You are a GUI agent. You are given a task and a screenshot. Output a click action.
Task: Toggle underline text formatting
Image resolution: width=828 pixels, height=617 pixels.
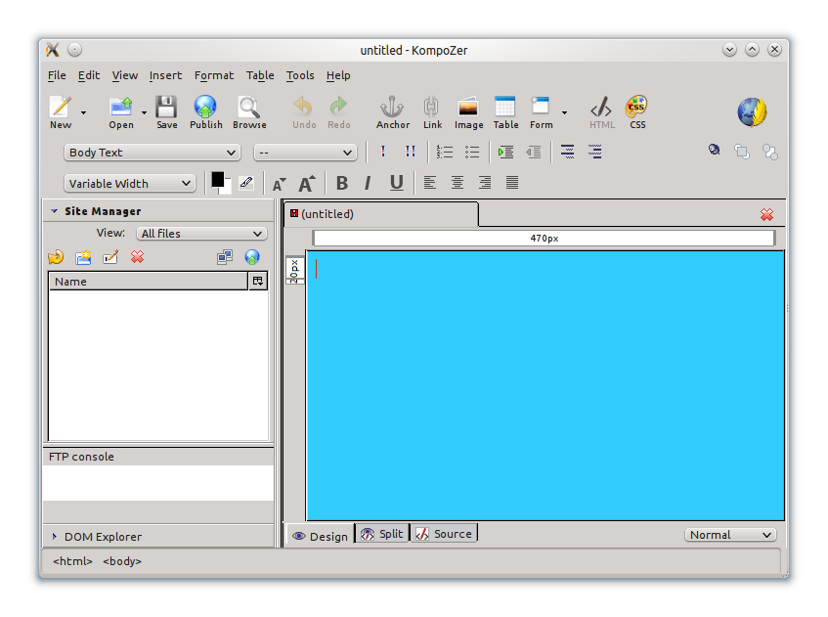tap(396, 183)
